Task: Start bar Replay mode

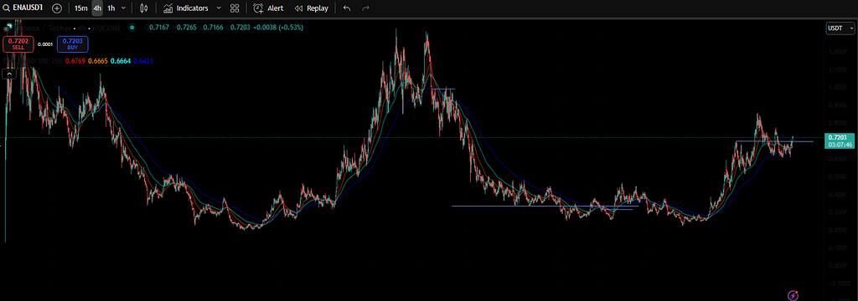Action: 312,8
